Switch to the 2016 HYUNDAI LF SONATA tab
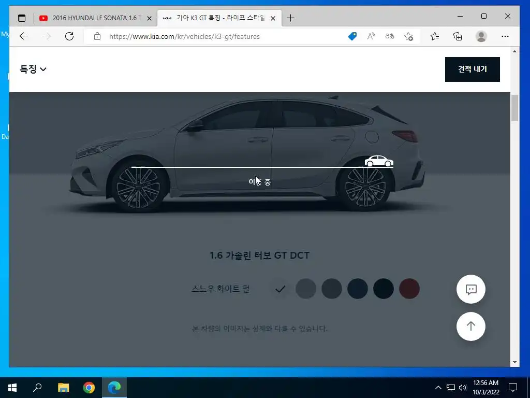The height and width of the screenshot is (398, 530). (x=96, y=18)
